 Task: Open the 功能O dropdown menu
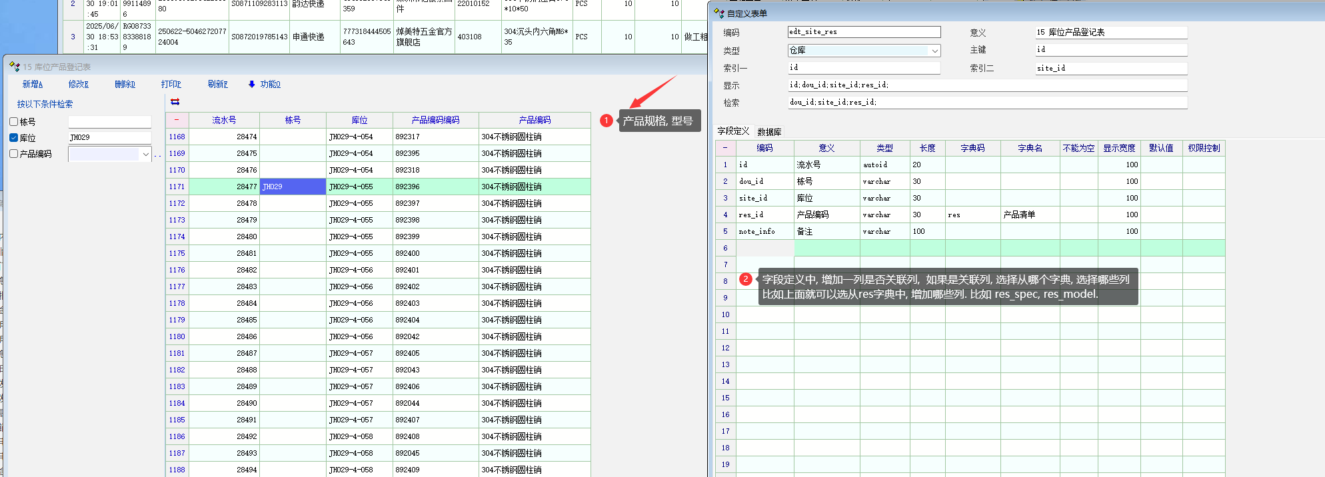[270, 85]
